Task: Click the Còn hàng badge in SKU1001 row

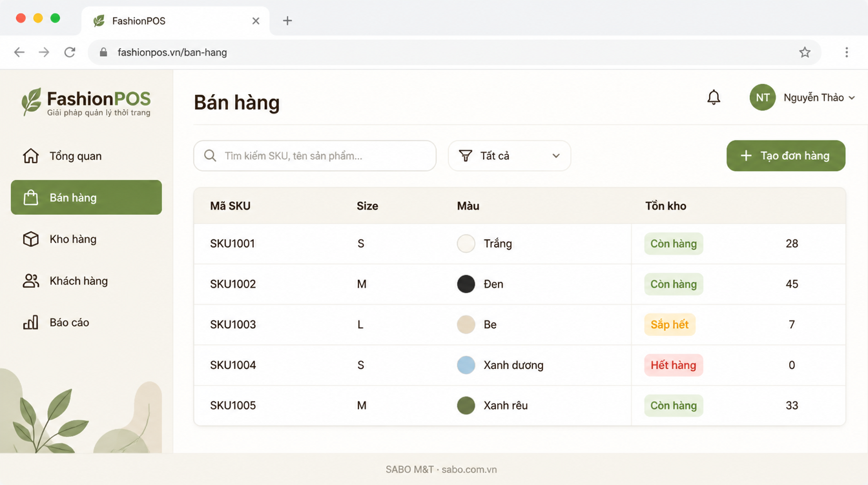Action: 674,244
